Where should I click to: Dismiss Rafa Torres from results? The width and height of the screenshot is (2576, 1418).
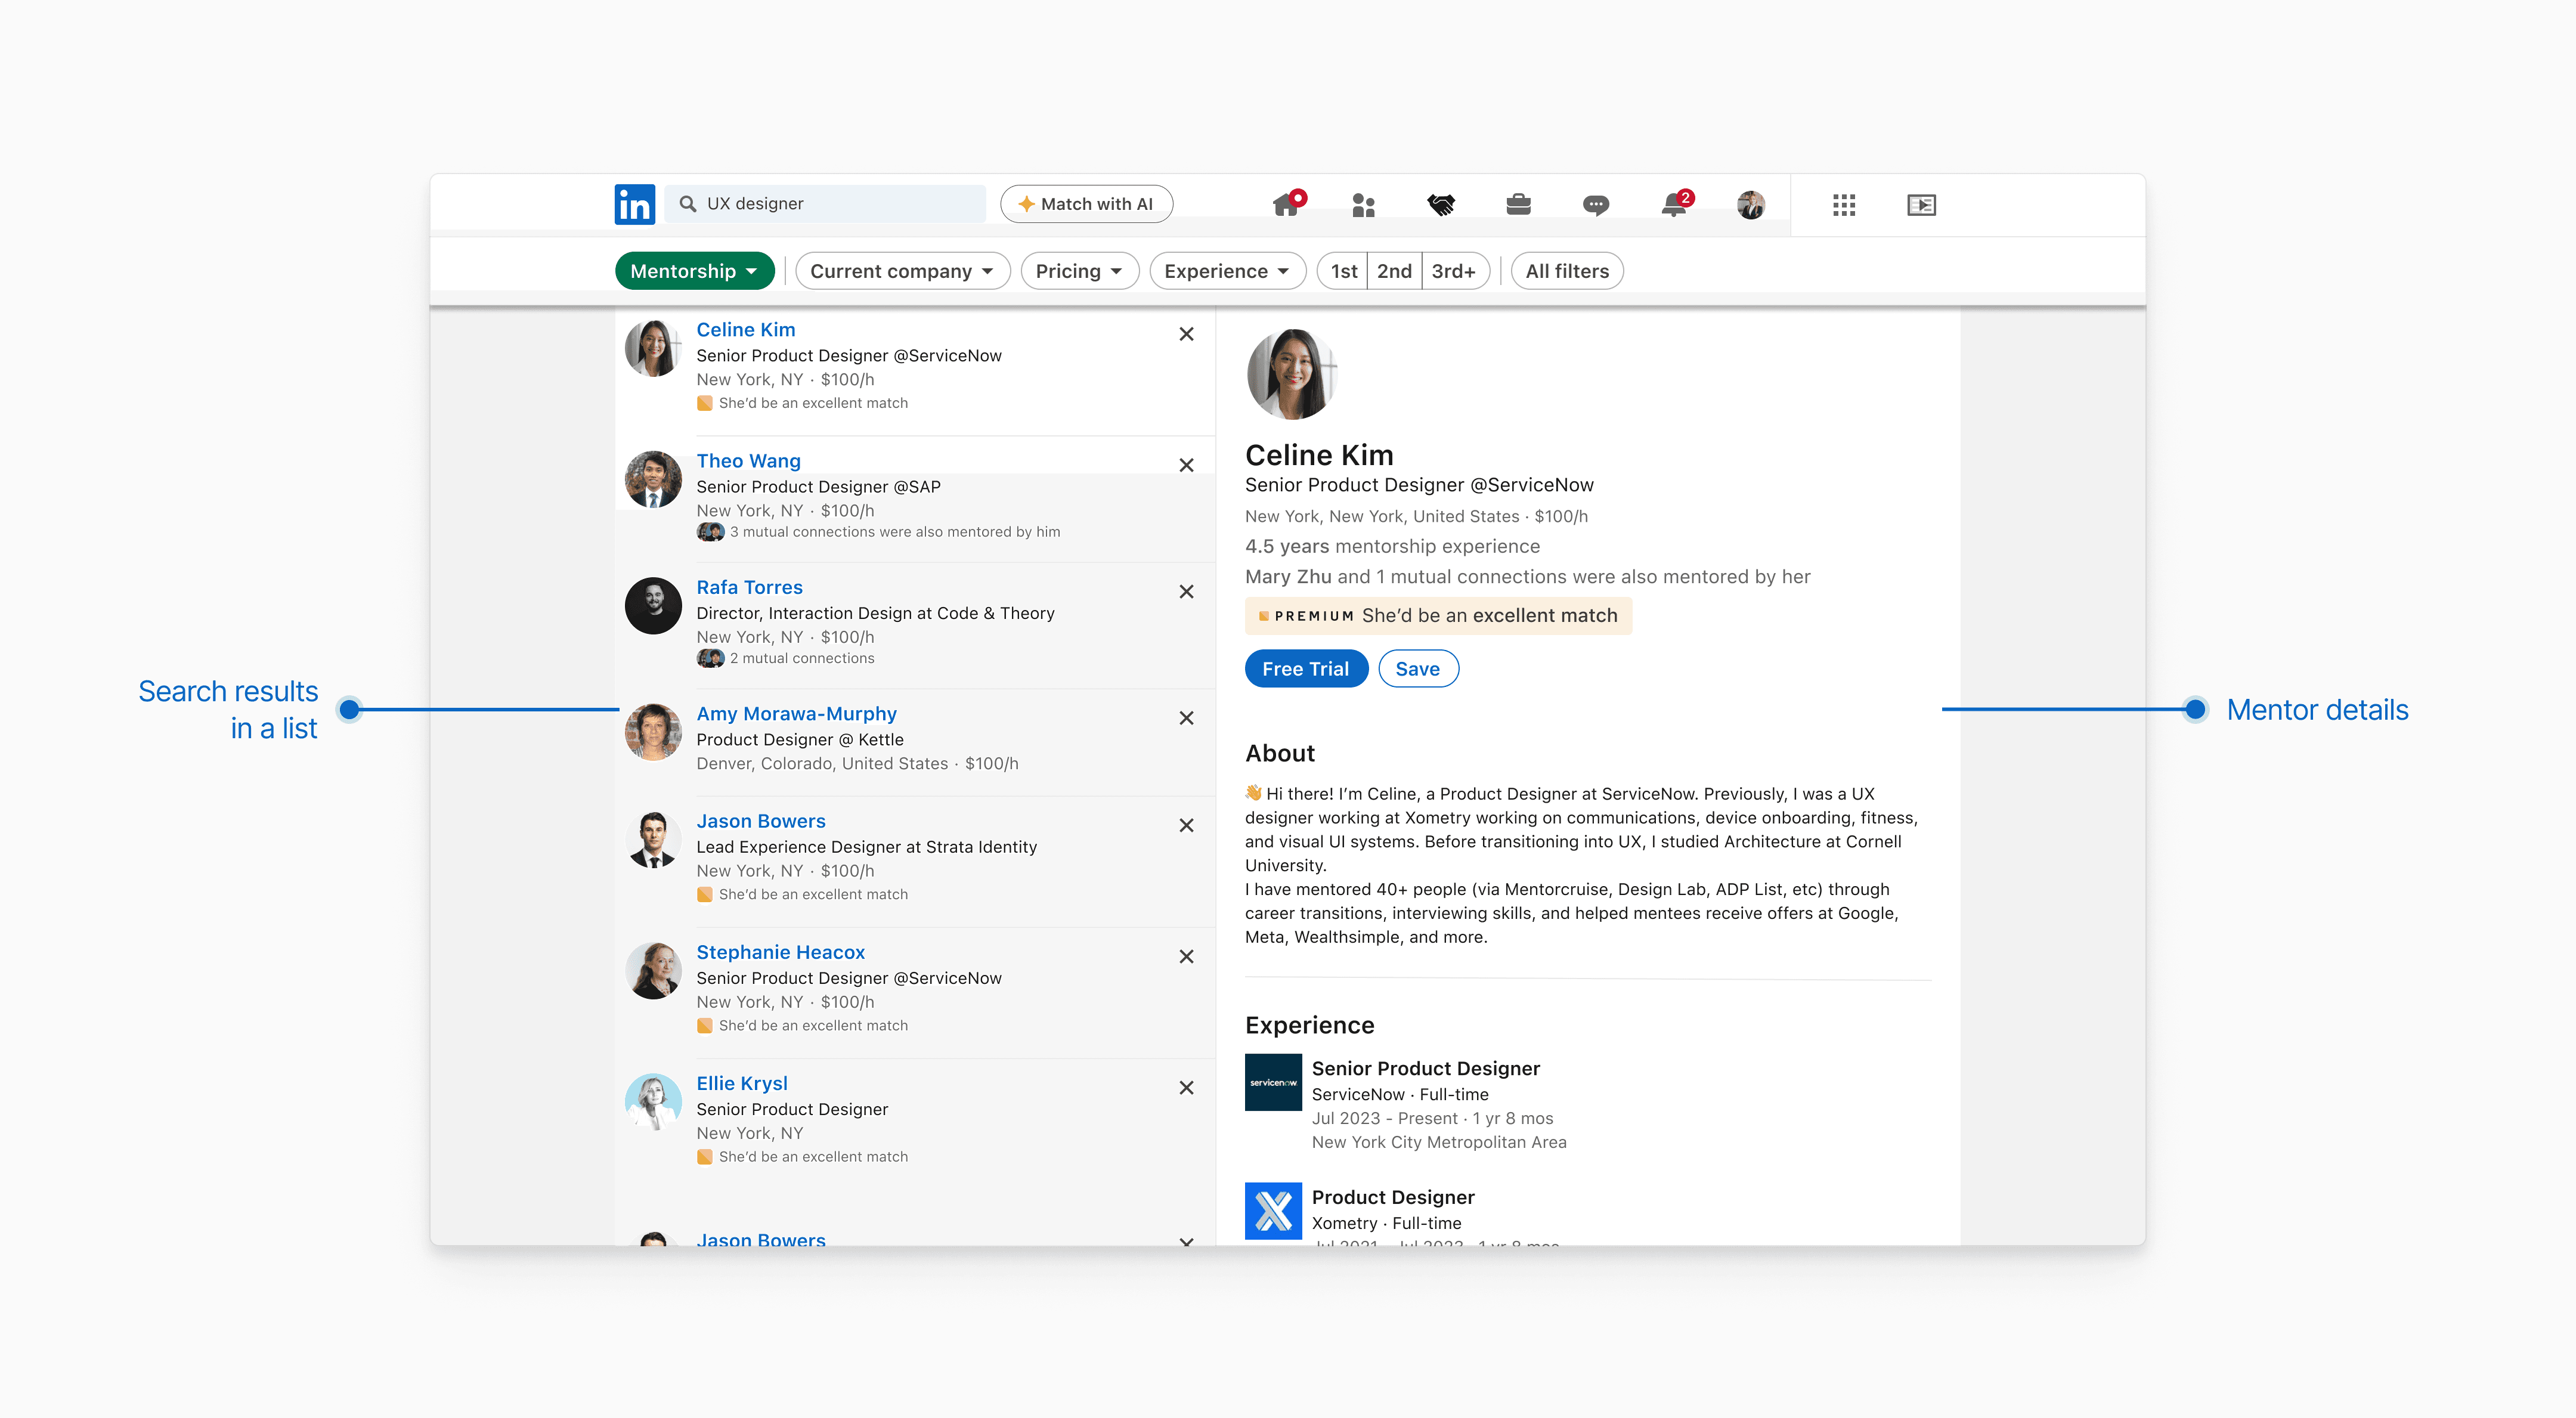(x=1186, y=592)
